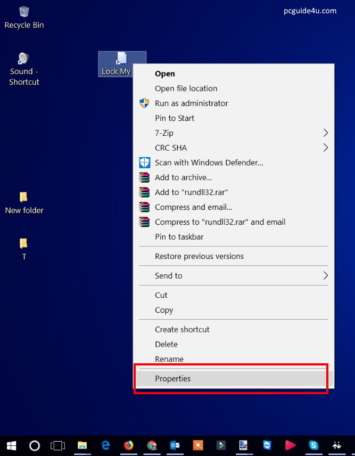The image size is (355, 456).
Task: Open Task View from the taskbar
Action: 57,445
